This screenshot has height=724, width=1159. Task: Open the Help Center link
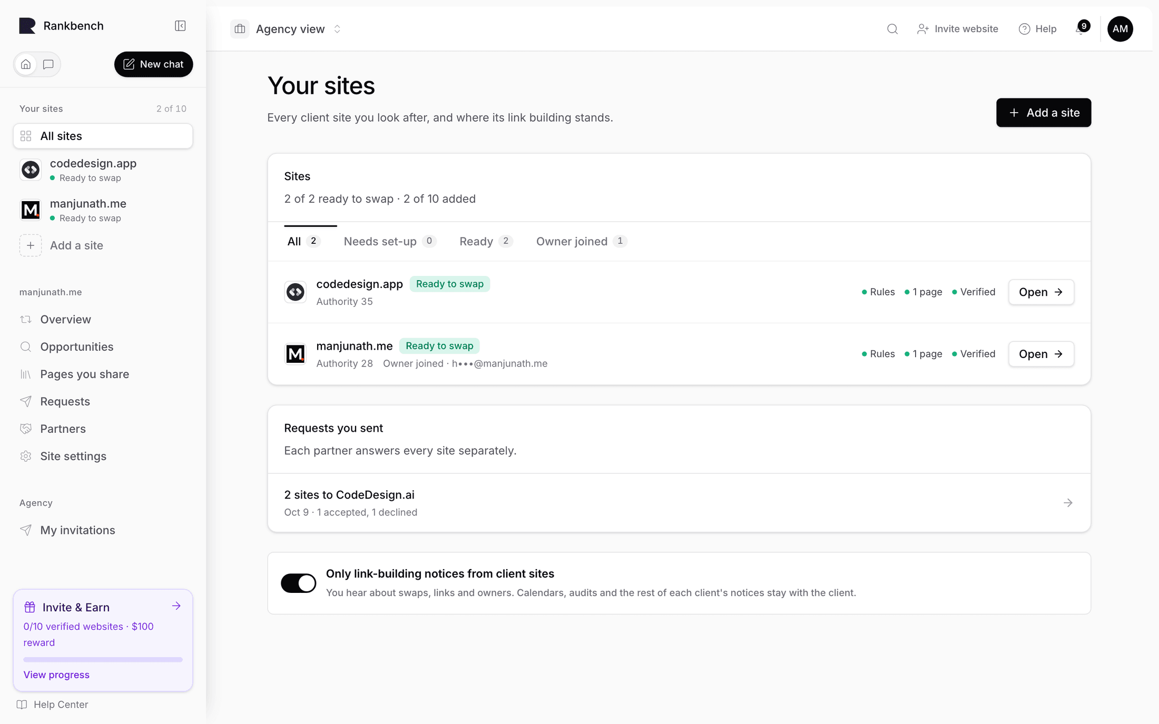pos(53,705)
